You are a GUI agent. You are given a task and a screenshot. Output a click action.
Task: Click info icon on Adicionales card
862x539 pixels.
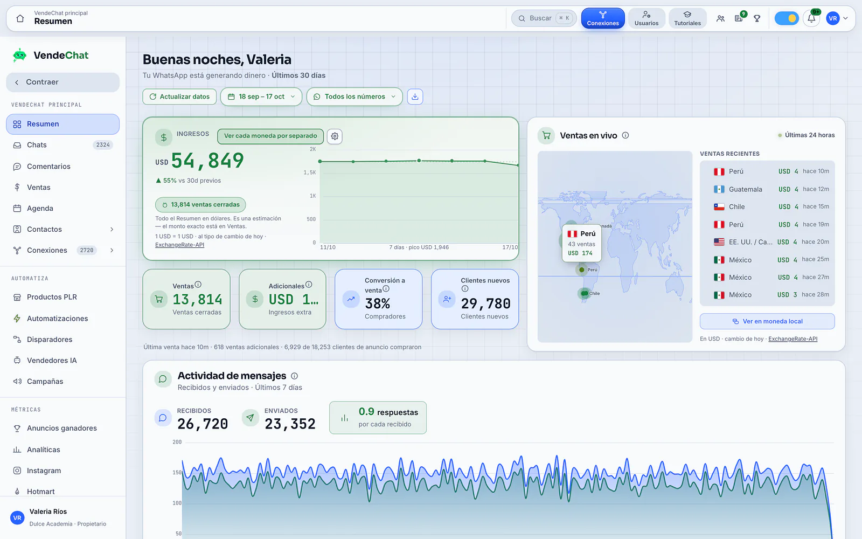tap(309, 285)
